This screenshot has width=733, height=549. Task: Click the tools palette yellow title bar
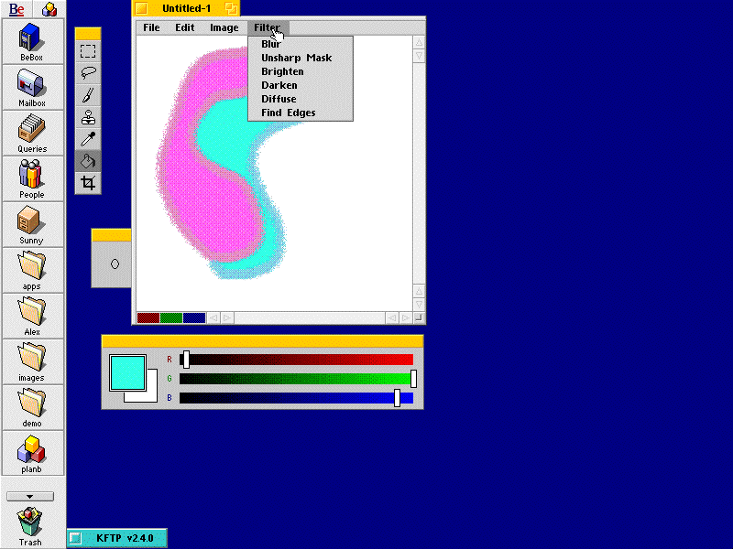point(88,34)
